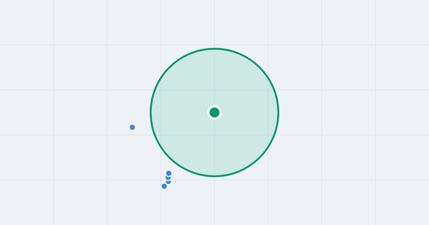
Task: Click the leftmost edge of the green circle
Action: pos(151,112)
